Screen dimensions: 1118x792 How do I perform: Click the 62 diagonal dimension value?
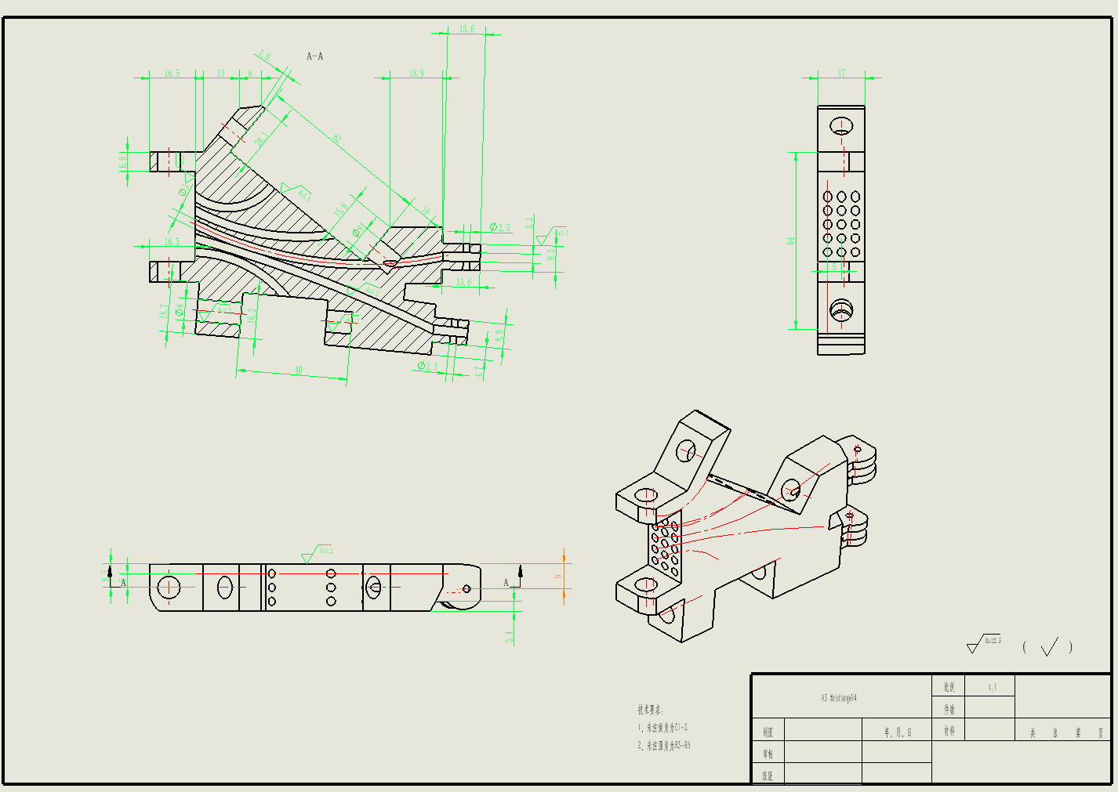point(337,139)
